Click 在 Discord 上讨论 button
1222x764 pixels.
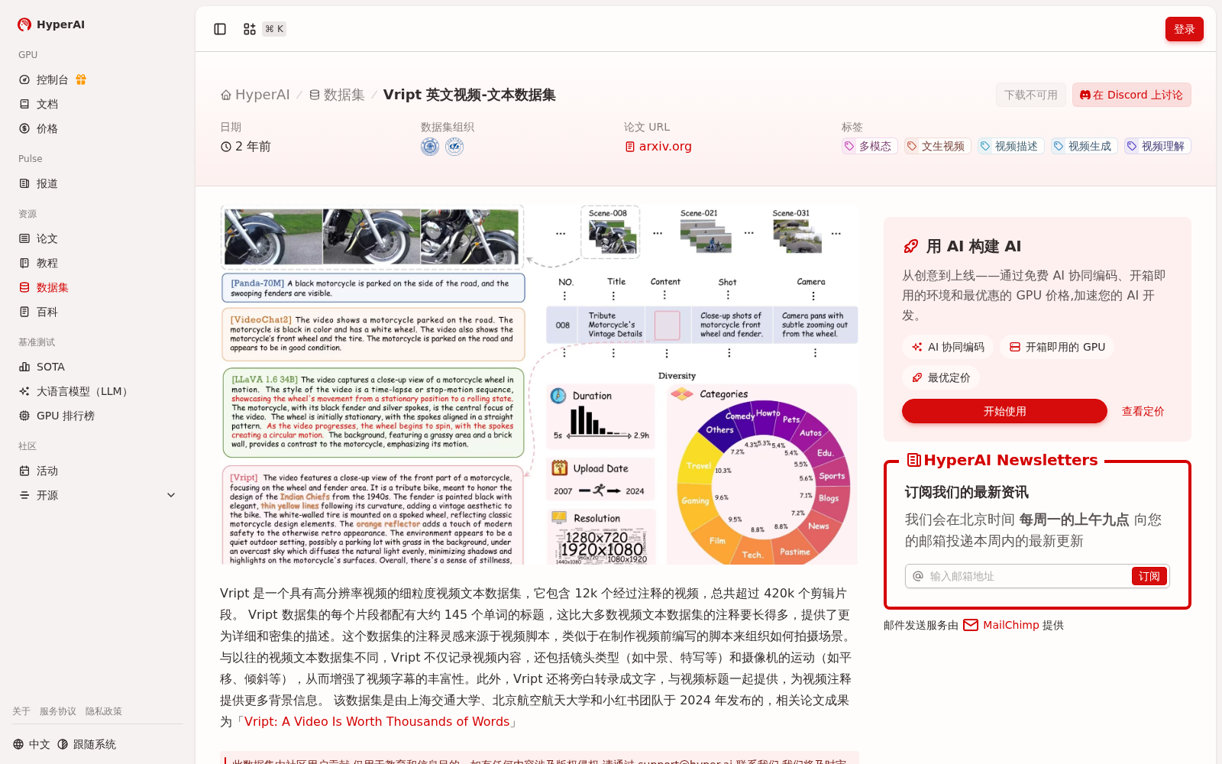click(1131, 95)
